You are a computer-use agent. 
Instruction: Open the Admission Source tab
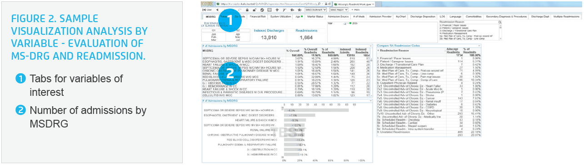pos(338,17)
